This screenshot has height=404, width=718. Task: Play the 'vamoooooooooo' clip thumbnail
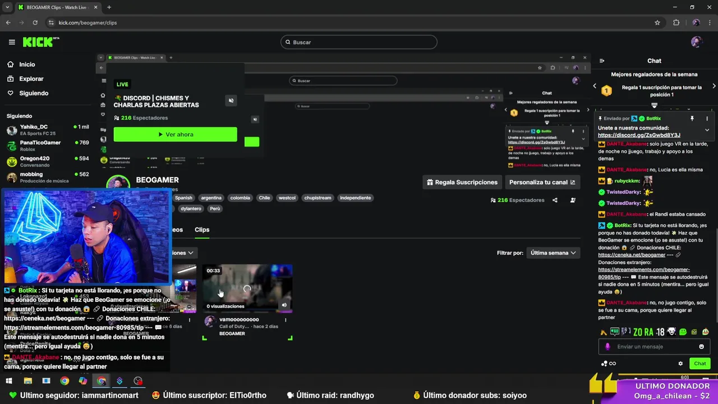click(x=247, y=288)
